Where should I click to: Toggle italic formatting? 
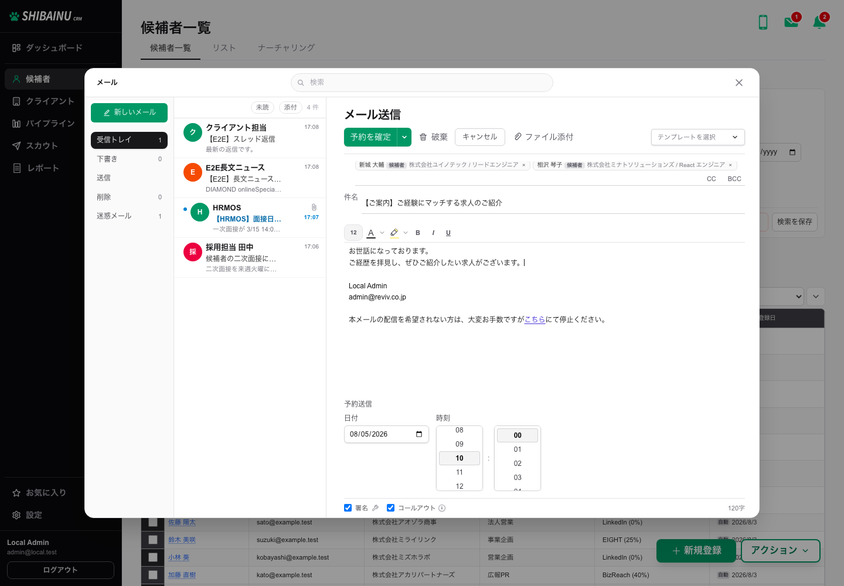pos(433,233)
